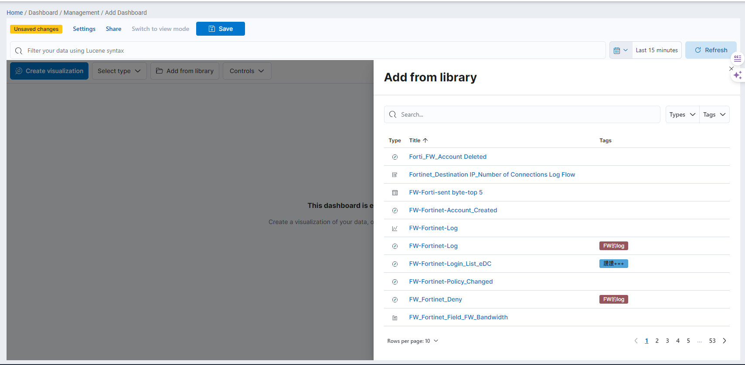Screen dimensions: 745x365
Task: Jump to page 53 of results
Action: pos(712,341)
